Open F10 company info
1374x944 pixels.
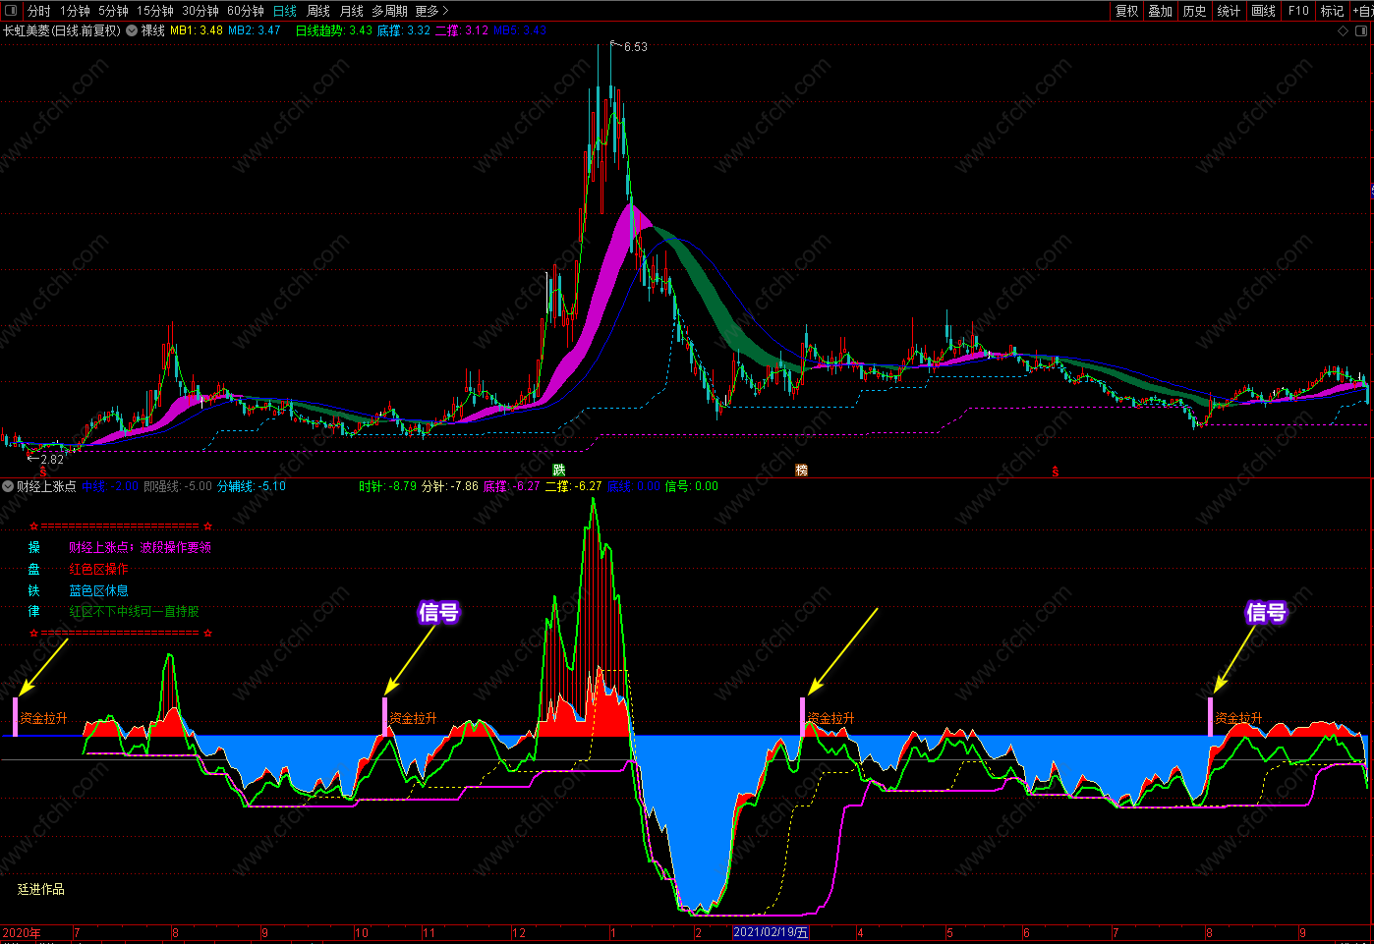[1298, 11]
